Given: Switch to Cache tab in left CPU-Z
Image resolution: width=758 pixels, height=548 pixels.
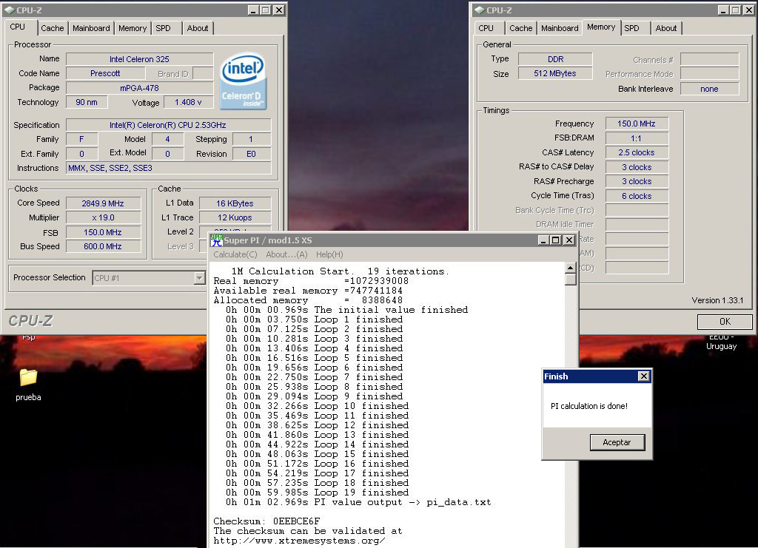Looking at the screenshot, I should click(53, 28).
